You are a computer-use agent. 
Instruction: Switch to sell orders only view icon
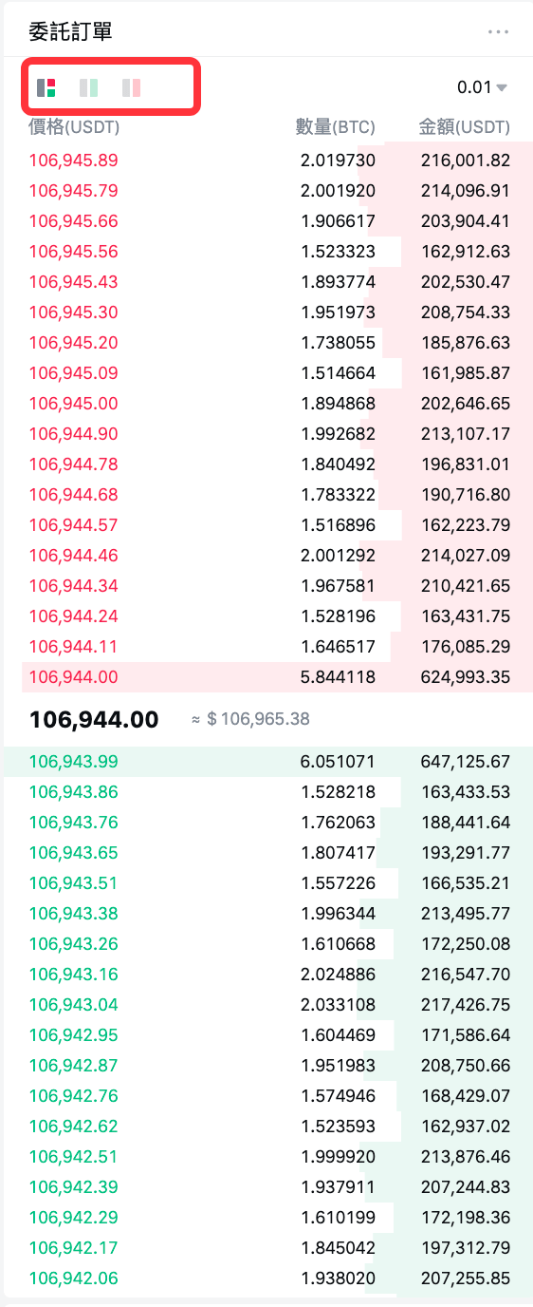[x=131, y=88]
